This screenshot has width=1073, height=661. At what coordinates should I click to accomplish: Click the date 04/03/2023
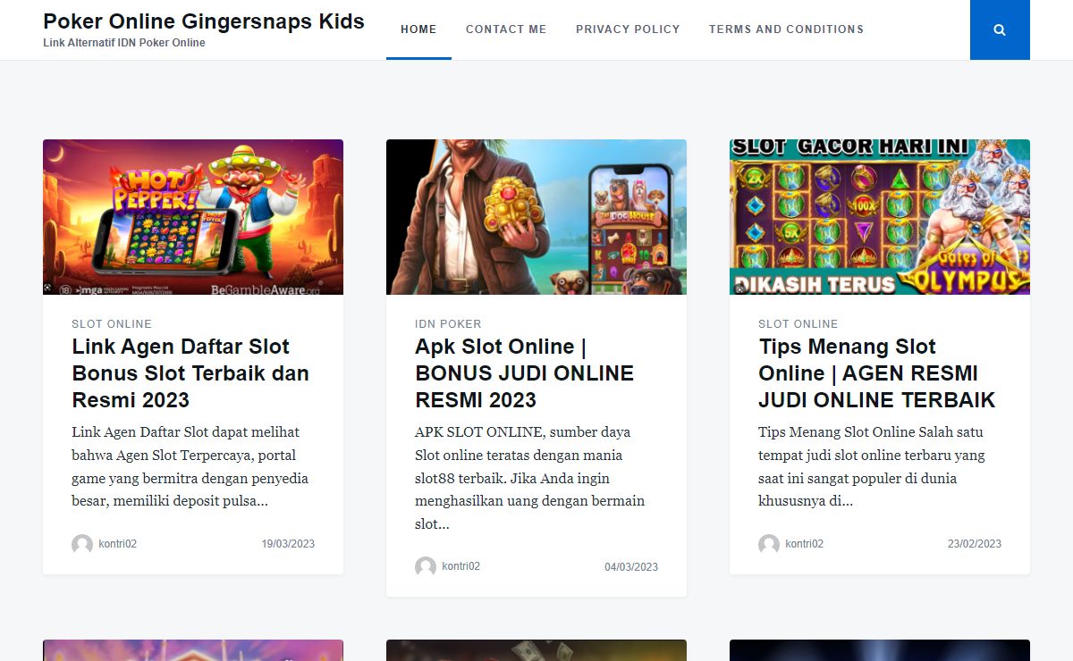point(631,567)
